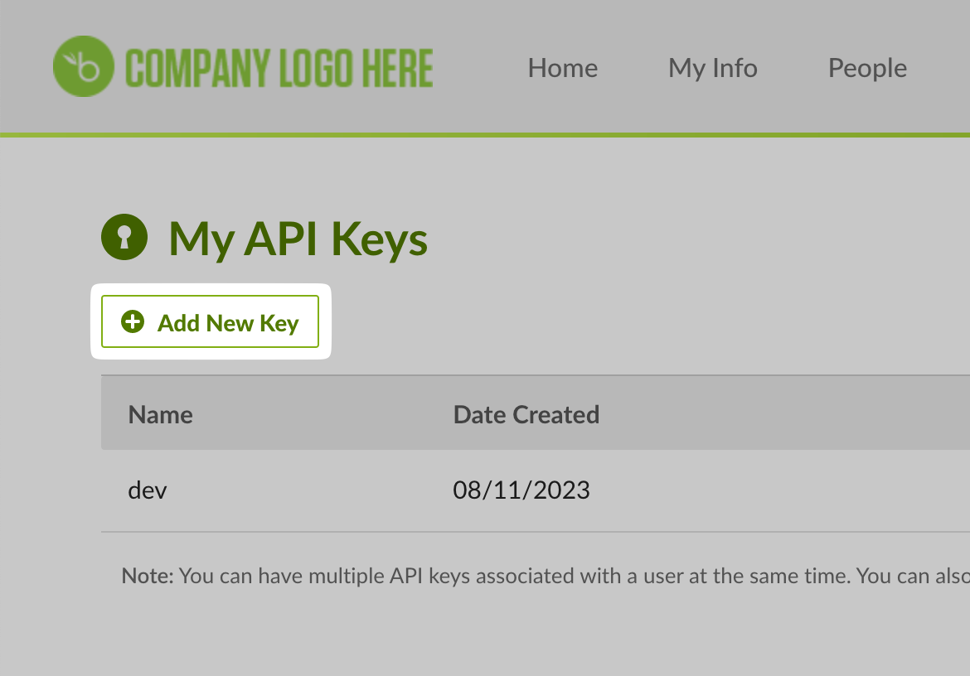The image size is (970, 676).
Task: Click the plus icon inside Add New Key
Action: click(x=133, y=321)
